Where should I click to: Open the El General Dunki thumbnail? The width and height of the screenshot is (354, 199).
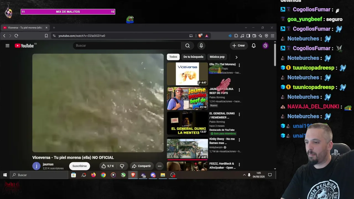(187, 123)
